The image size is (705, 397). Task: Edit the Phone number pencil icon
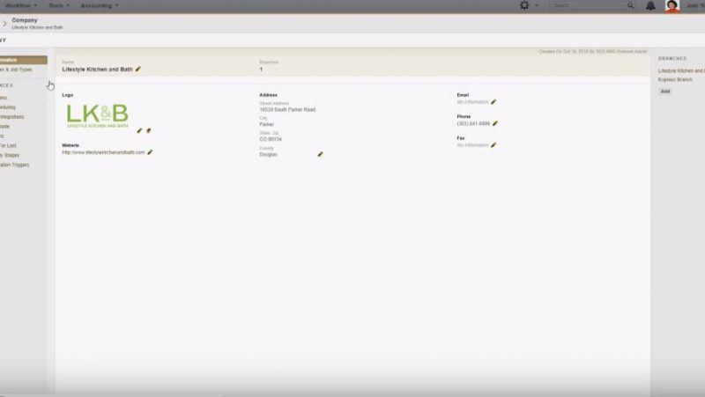click(495, 123)
